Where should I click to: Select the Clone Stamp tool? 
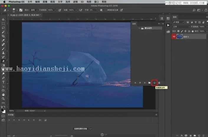point(3,53)
